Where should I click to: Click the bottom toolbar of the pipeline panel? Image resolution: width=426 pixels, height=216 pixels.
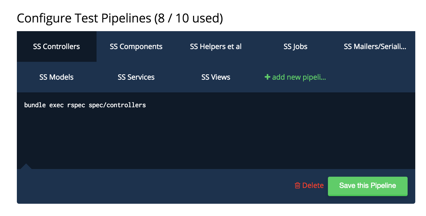pyautogui.click(x=153, y=186)
